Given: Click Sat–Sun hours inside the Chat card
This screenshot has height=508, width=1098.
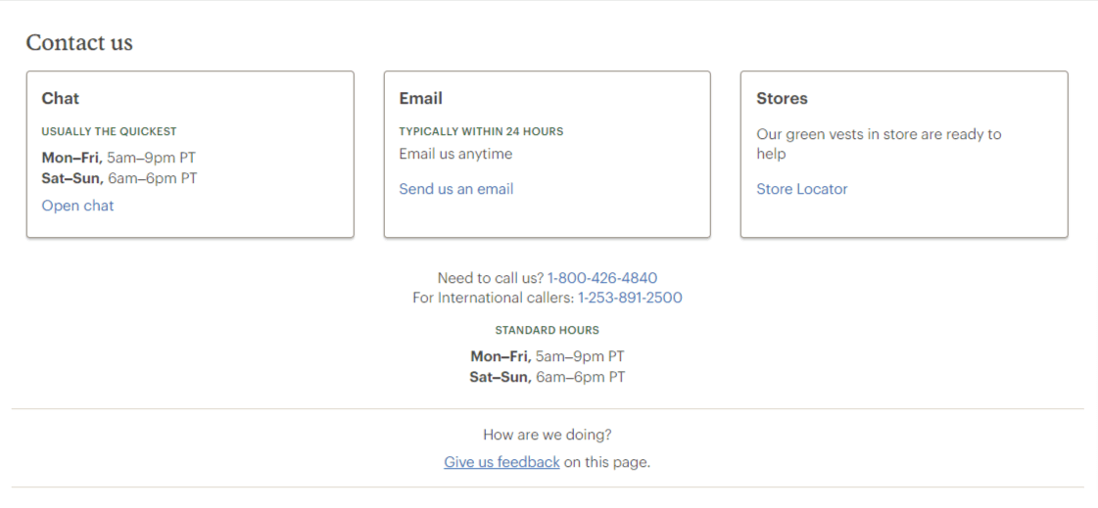Looking at the screenshot, I should pos(119,178).
